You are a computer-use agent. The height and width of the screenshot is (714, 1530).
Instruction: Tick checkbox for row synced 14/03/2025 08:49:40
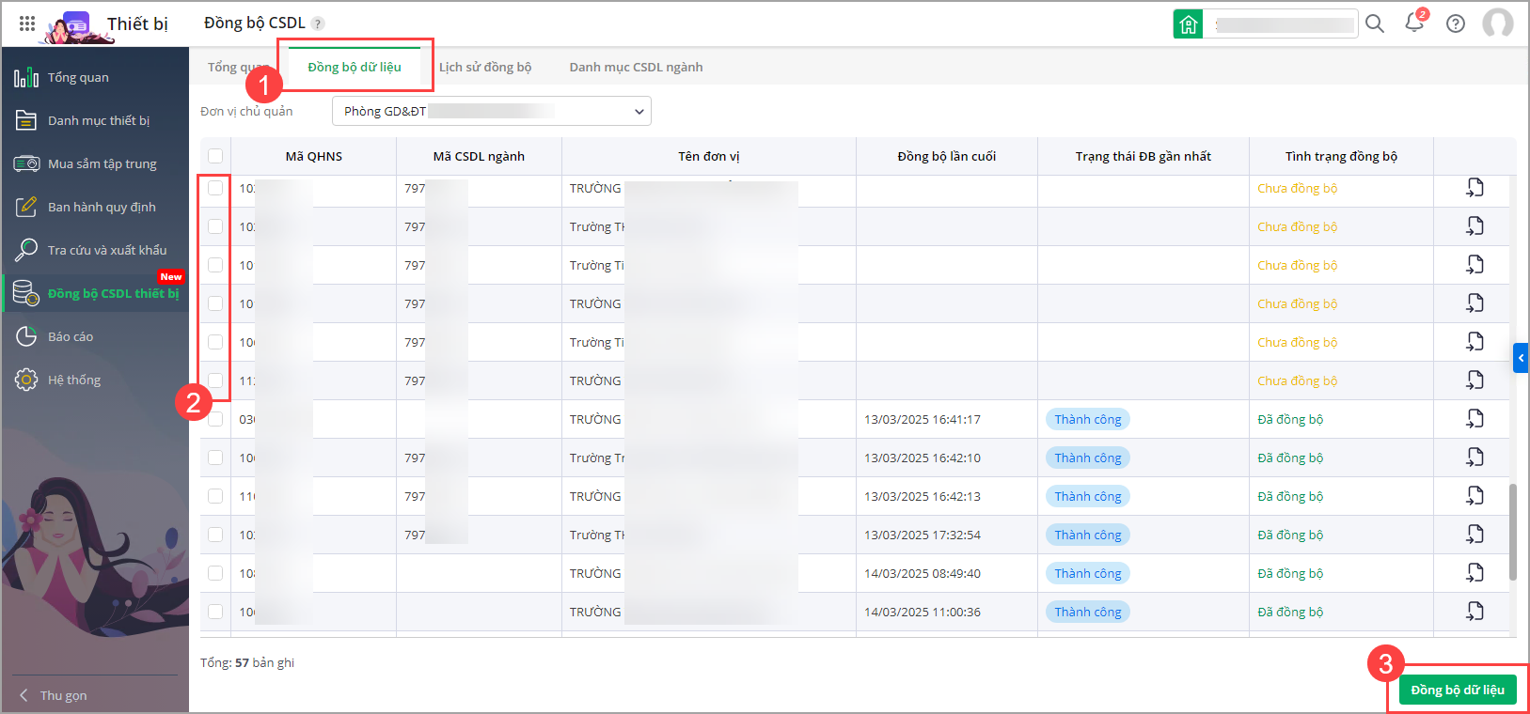pos(215,573)
